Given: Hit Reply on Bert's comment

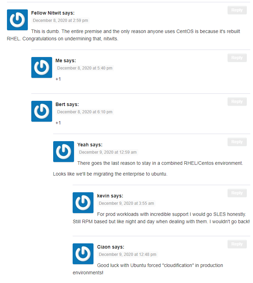Looking at the screenshot, I should pyautogui.click(x=237, y=102).
